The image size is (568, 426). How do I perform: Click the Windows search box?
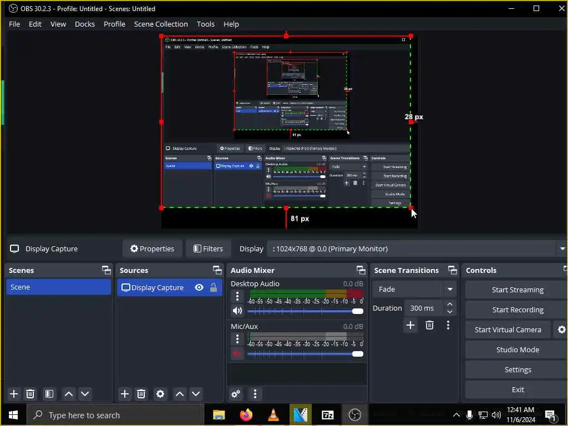[115, 415]
